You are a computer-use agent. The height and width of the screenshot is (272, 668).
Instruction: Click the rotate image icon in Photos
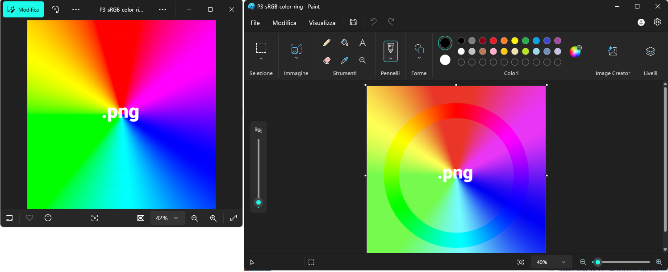point(55,9)
